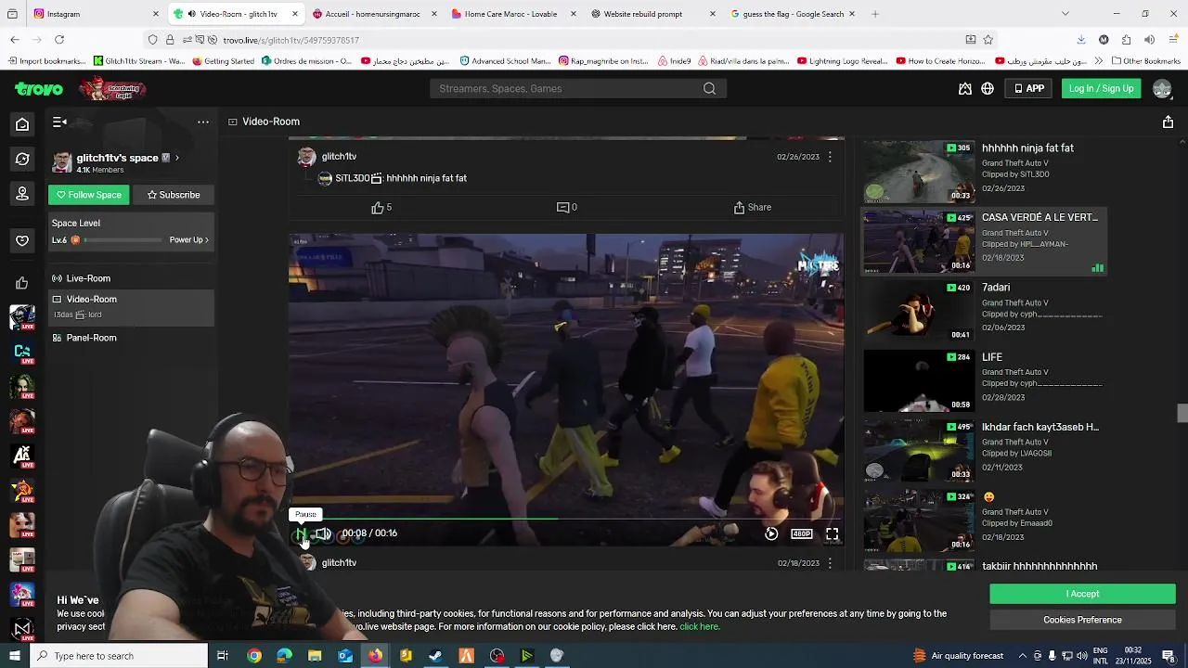Viewport: 1188px width, 668px height.
Task: Enter fullscreen video mode
Action: pyautogui.click(x=833, y=533)
